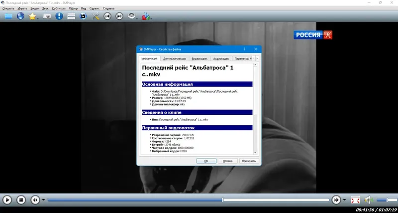Click the subtitles 'abc' toolbar icon
This screenshot has width=398, height=213.
pos(146,16)
